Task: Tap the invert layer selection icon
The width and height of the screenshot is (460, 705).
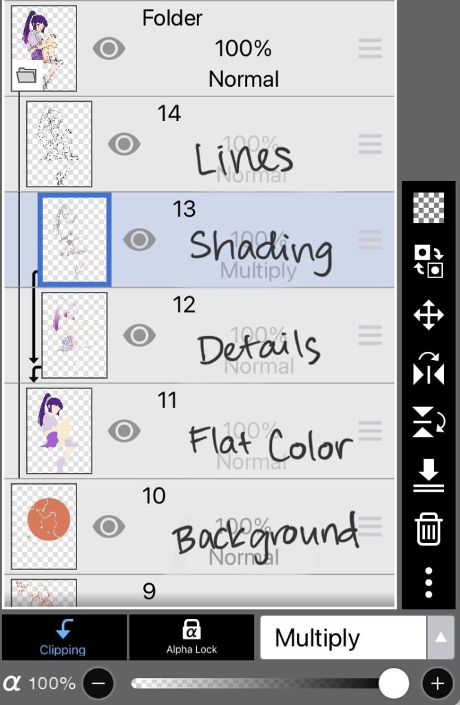Action: (428, 262)
